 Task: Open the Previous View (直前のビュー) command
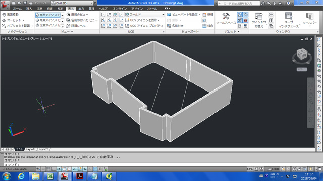point(77,15)
